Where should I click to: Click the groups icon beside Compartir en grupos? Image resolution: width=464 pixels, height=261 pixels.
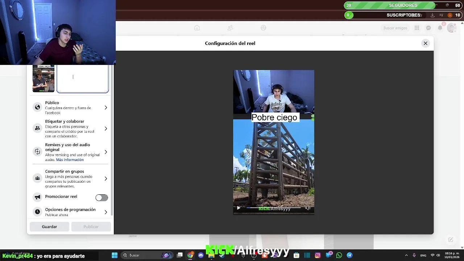[37, 178]
